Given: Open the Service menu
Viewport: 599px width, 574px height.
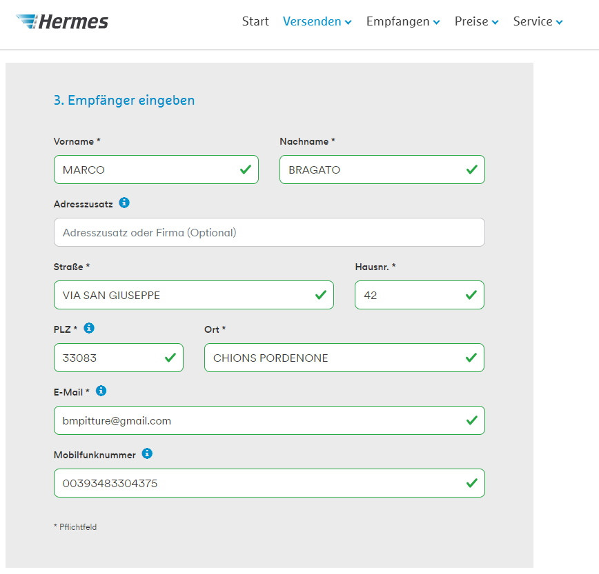Looking at the screenshot, I should [x=538, y=21].
